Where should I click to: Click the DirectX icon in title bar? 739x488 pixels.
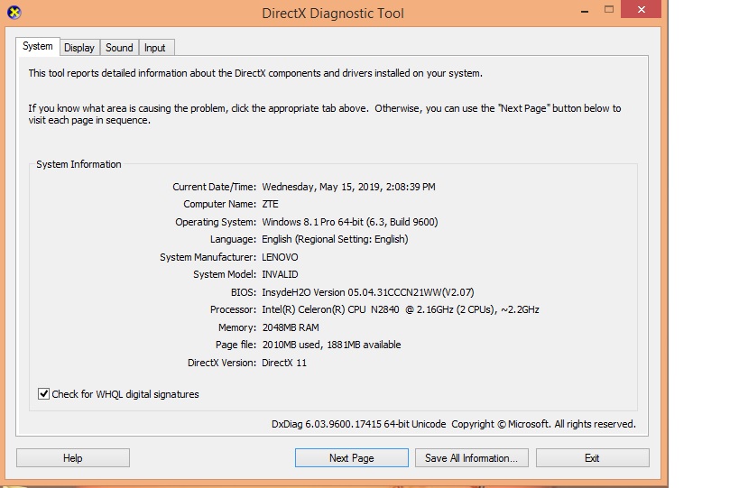point(11,13)
